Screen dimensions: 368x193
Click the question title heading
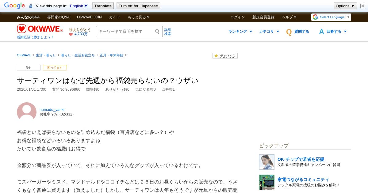[x=108, y=81]
